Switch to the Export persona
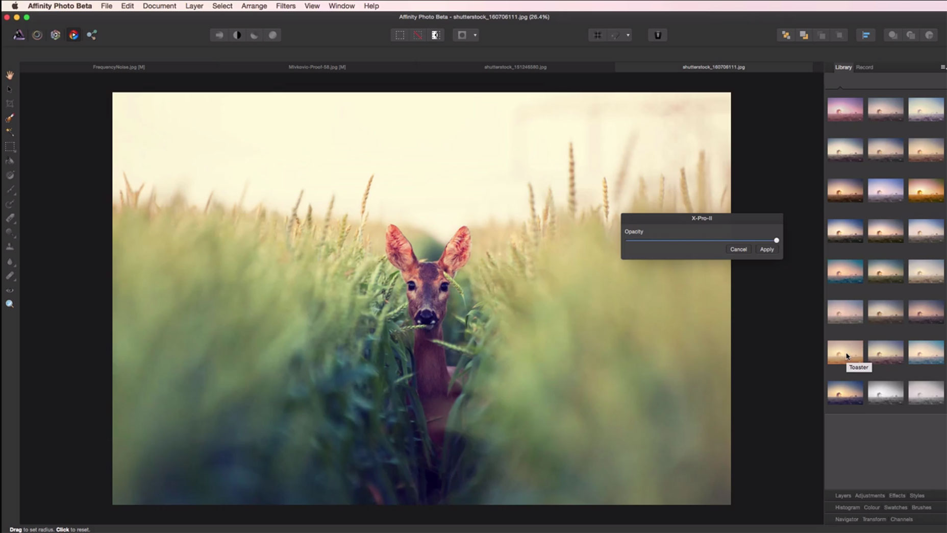This screenshot has height=533, width=947. 92,35
